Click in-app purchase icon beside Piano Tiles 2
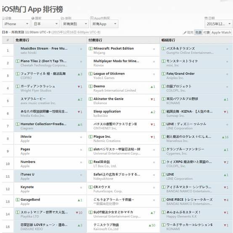The image size is (233, 233). 18,61
